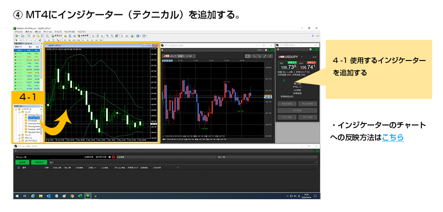
Task: Open the 表示 menu in MT4
Action: [29, 31]
